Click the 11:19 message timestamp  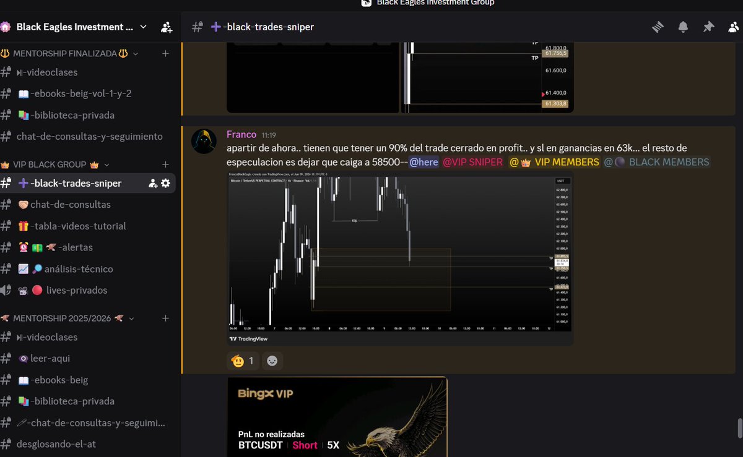click(269, 135)
